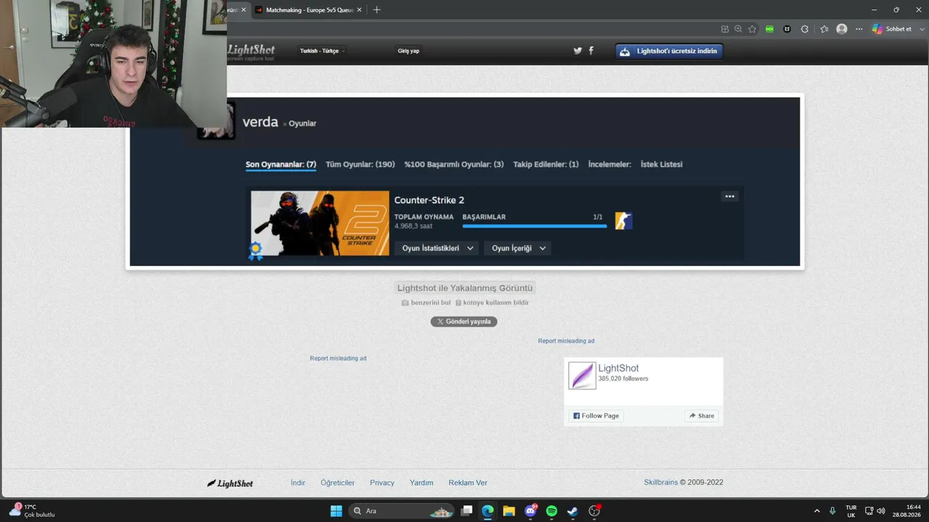This screenshot has width=929, height=522.
Task: Expand the Oyun İstatistikleri dropdown
Action: (436, 248)
